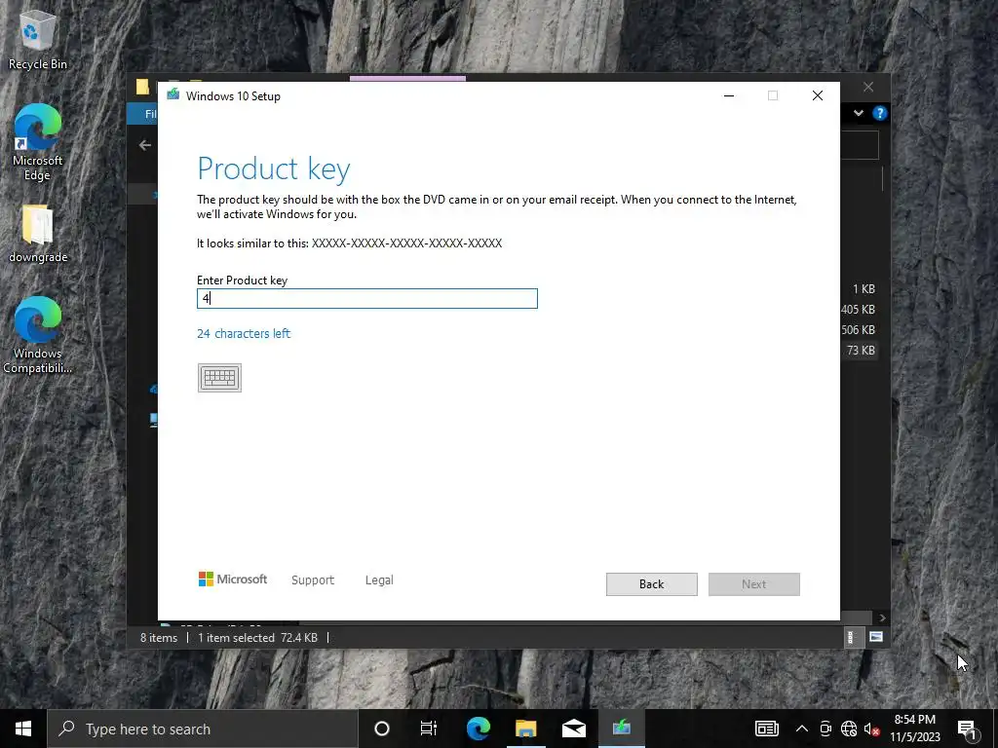The width and height of the screenshot is (998, 748).
Task: Select the Windows Compatibili... desktop shortcut
Action: click(x=38, y=335)
